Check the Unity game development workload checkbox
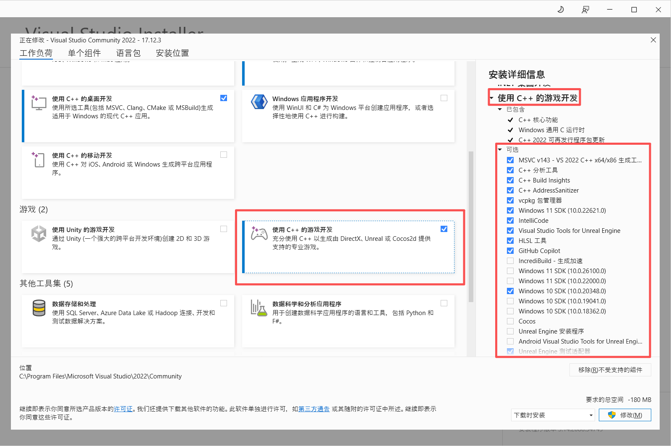 224,229
